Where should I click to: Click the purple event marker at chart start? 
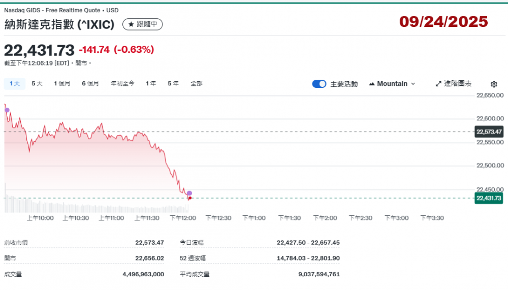7,110
